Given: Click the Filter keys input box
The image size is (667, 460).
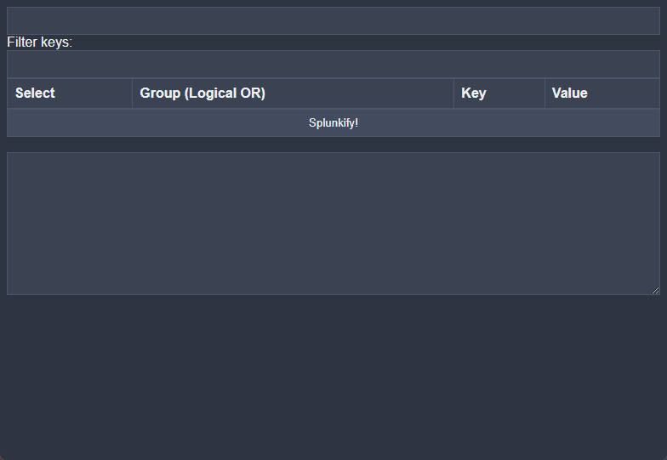Looking at the screenshot, I should click(333, 64).
